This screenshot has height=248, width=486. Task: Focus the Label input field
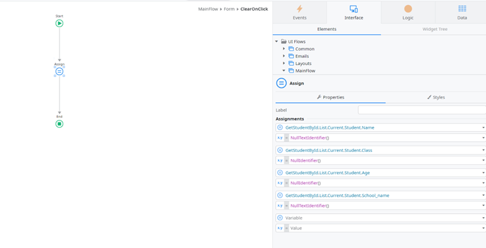tap(422, 110)
